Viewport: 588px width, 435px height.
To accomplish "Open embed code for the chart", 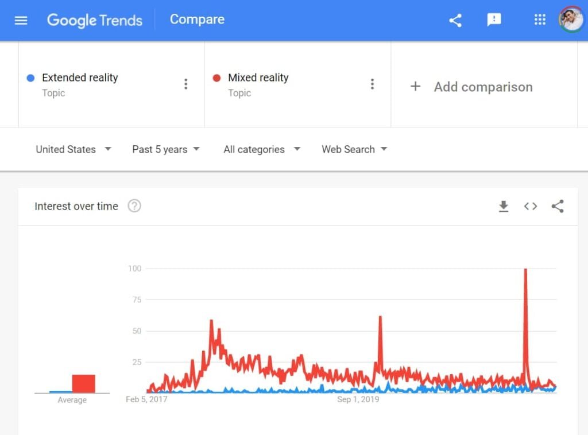I will [x=531, y=207].
